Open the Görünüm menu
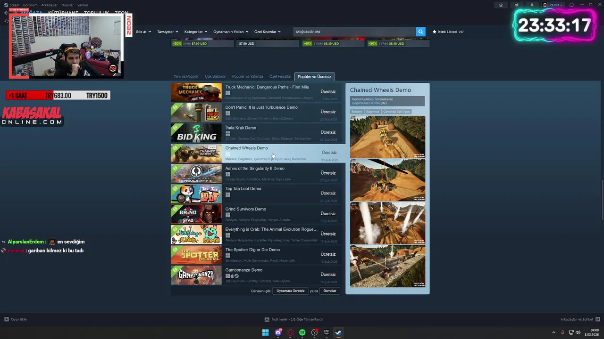 (x=30, y=5)
